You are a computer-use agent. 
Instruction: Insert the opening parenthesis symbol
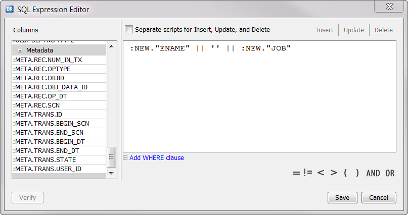coord(346,173)
